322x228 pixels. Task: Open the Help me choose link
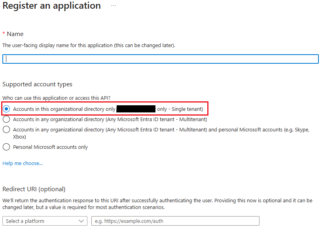[x=23, y=163]
